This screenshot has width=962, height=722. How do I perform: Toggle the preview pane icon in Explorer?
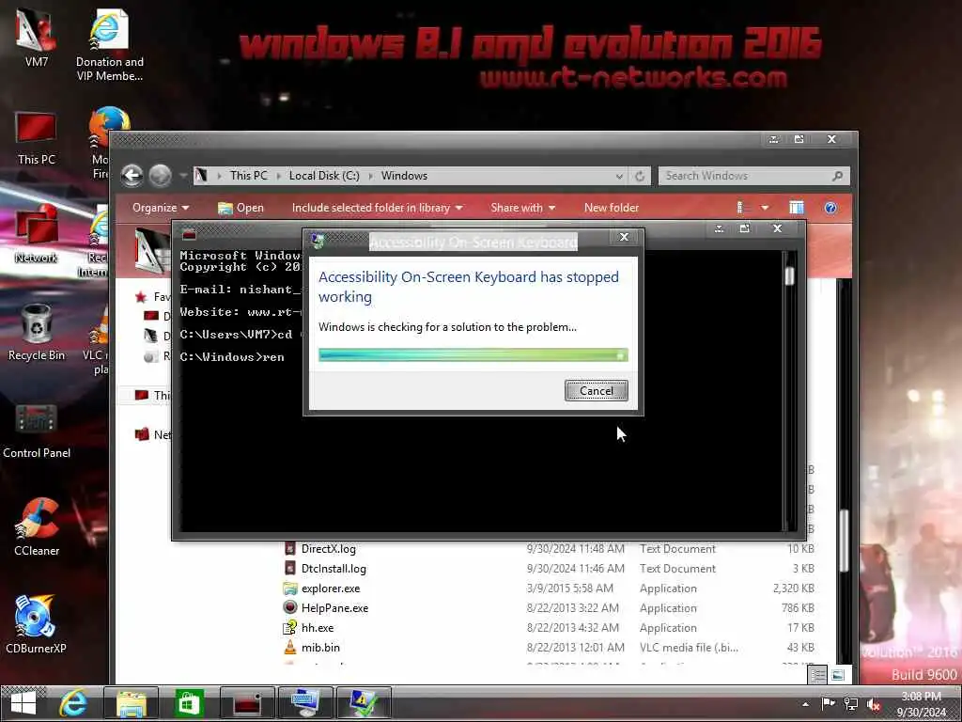797,208
